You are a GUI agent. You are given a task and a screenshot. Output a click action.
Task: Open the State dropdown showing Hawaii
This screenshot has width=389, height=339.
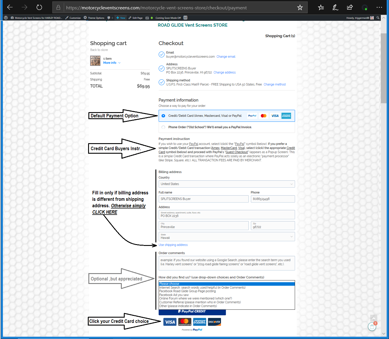point(227,237)
